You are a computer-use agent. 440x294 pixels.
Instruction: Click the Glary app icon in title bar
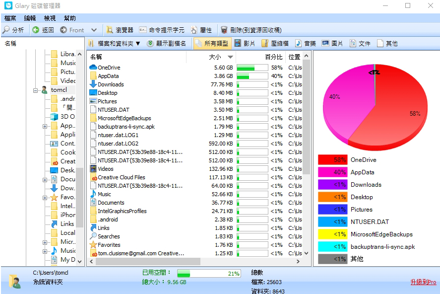tap(8, 5)
